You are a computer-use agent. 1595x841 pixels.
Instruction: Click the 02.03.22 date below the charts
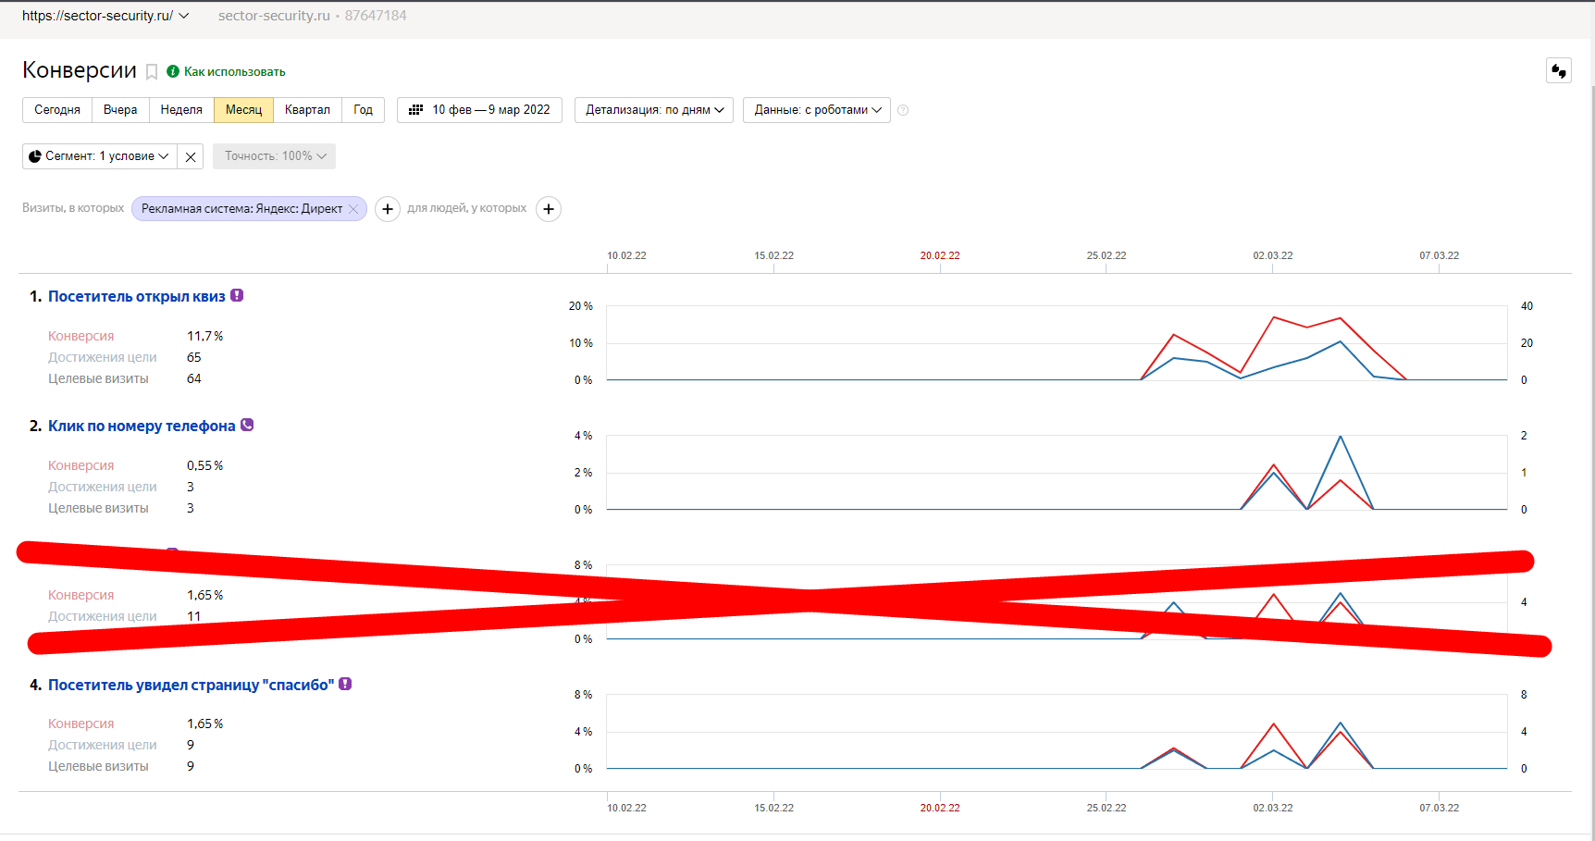pyautogui.click(x=1273, y=808)
